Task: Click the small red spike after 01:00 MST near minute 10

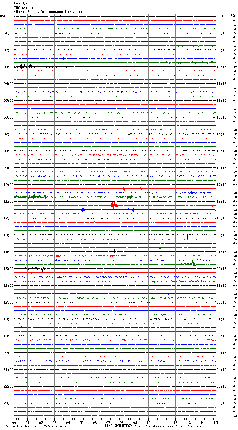Action: point(151,36)
